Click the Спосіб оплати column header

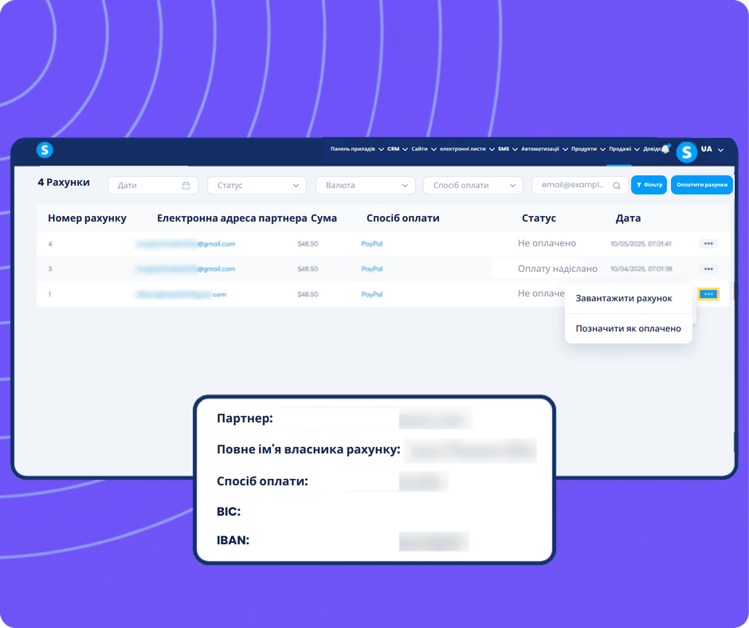pos(402,218)
